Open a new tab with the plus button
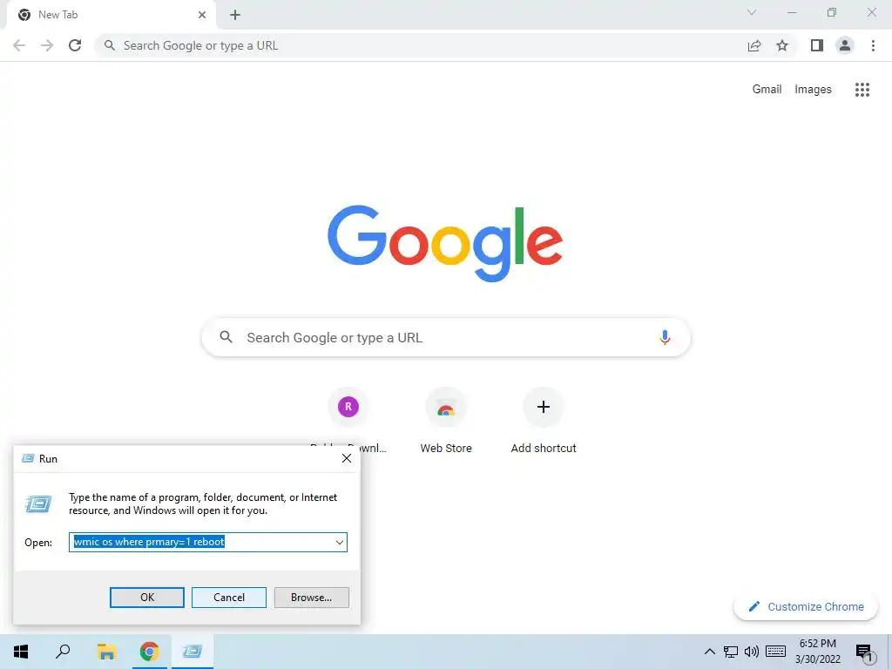The image size is (892, 669). tap(235, 15)
